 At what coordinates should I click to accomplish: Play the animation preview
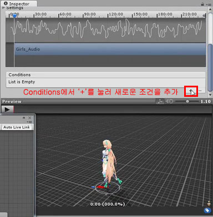[x=7, y=110]
